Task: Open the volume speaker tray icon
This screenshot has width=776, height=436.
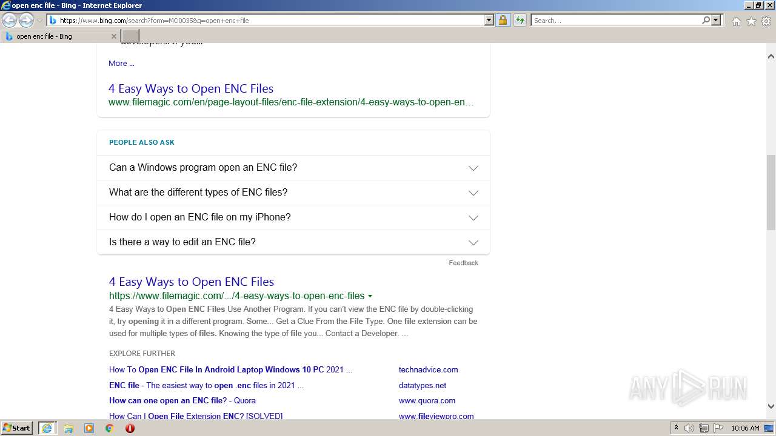Action: point(689,428)
